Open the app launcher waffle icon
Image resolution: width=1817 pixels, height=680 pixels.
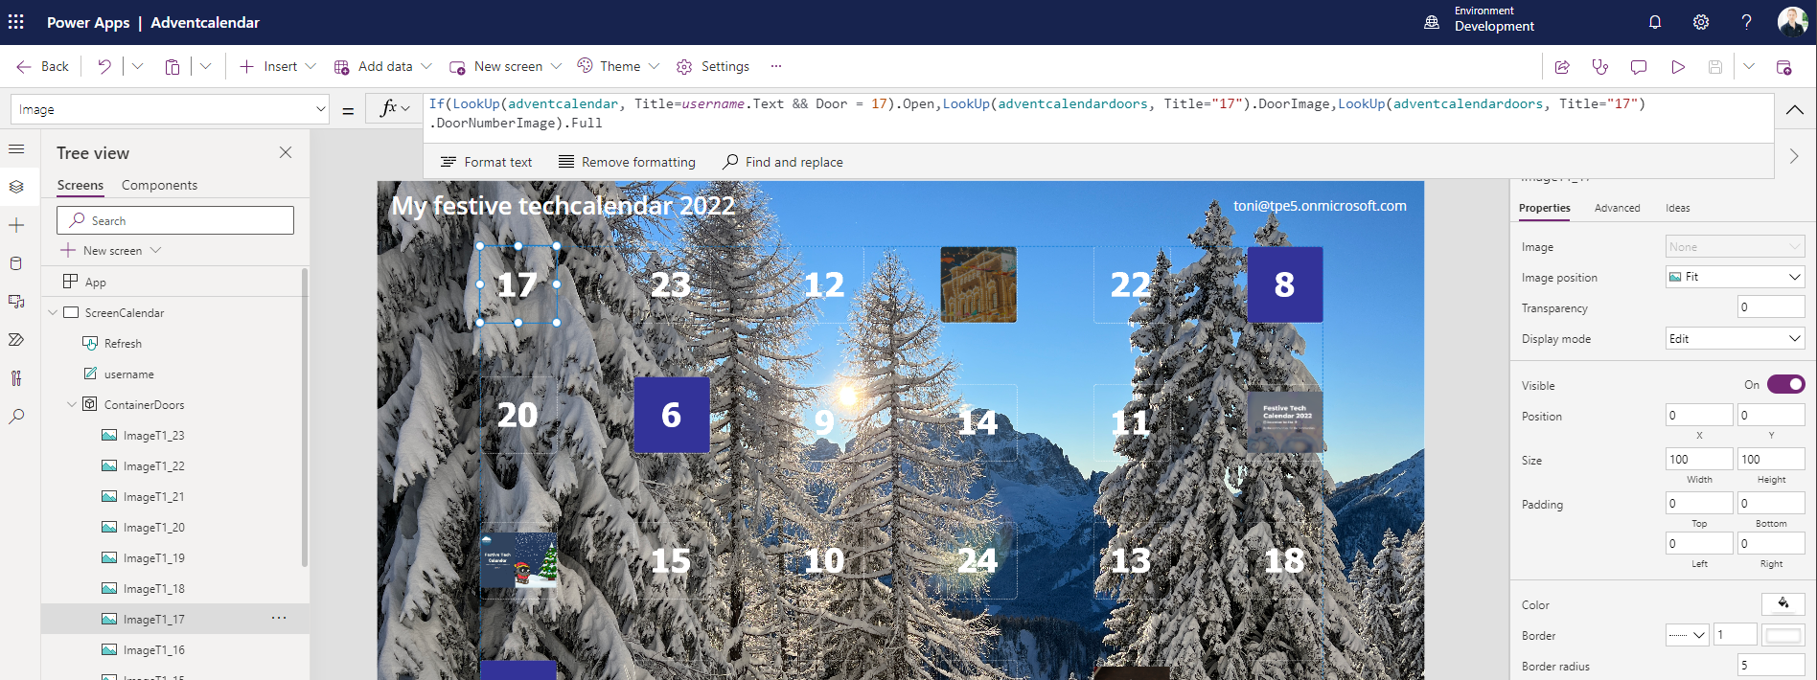(x=16, y=22)
